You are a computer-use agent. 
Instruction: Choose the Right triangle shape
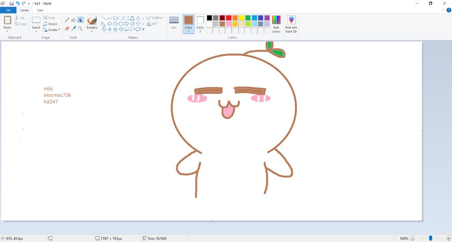tap(104, 24)
